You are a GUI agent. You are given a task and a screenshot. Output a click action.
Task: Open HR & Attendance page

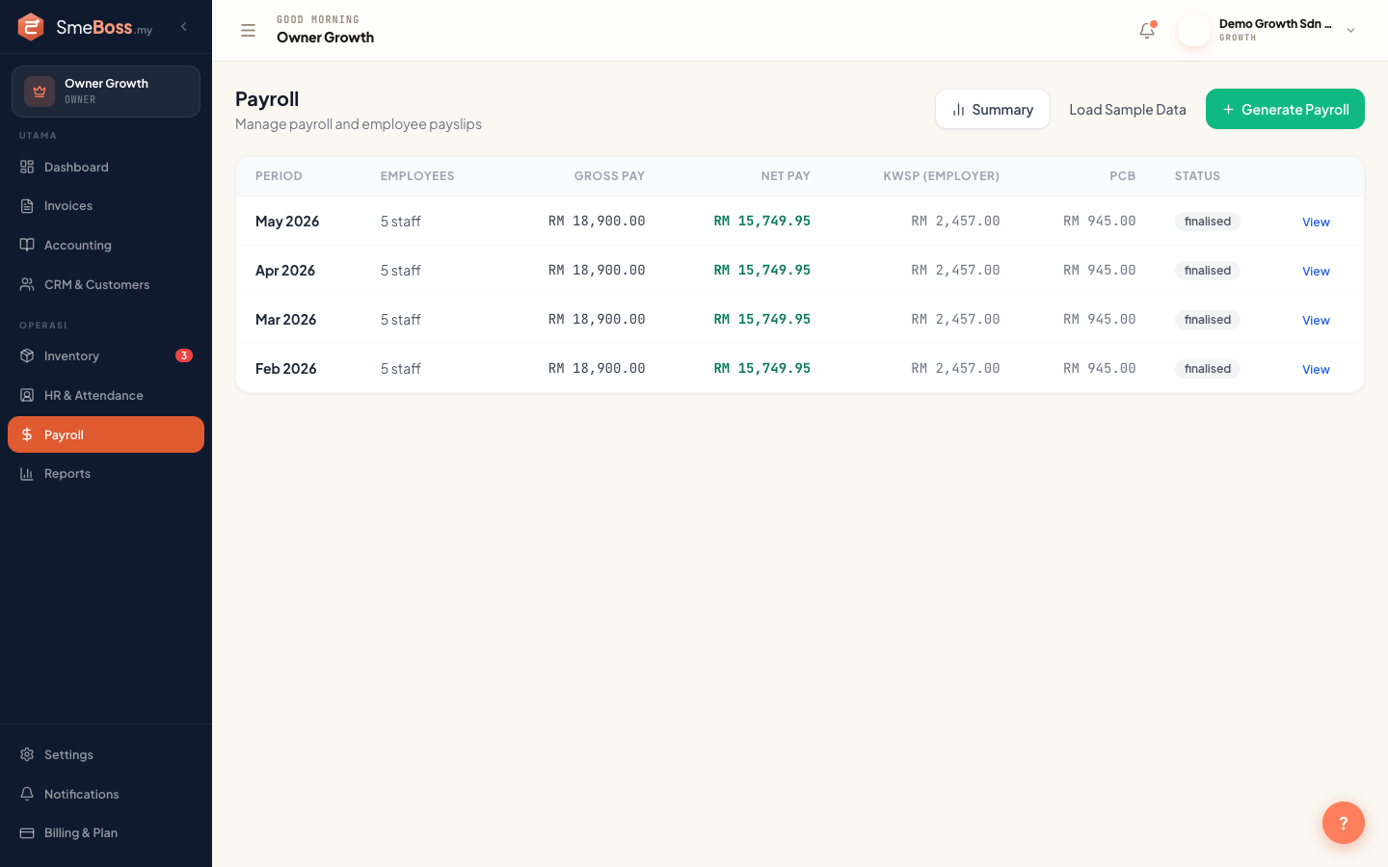coord(106,395)
